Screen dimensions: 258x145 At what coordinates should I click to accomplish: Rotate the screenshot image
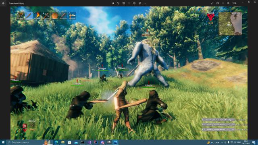pyautogui.click(x=118, y=3)
